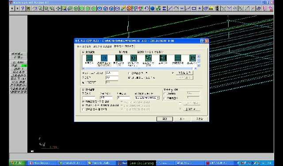Toggle the Feed rate override checkbox
The height and width of the screenshot is (166, 283).
tap(164, 93)
